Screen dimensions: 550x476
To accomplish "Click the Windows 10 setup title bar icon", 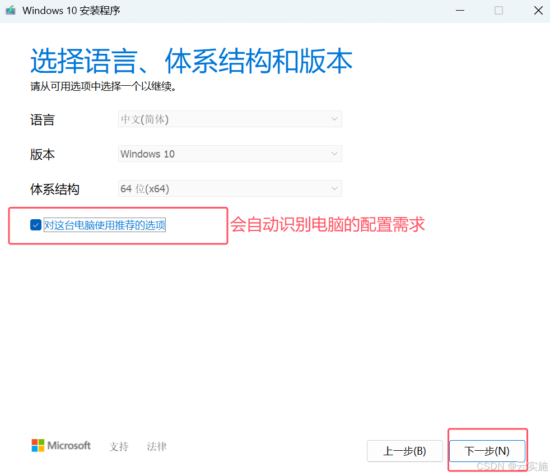I will (11, 10).
